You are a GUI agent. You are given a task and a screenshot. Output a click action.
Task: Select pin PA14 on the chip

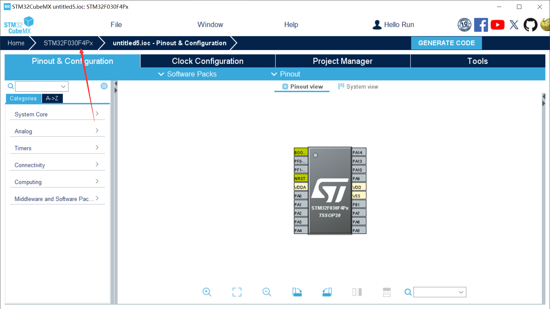tap(359, 152)
